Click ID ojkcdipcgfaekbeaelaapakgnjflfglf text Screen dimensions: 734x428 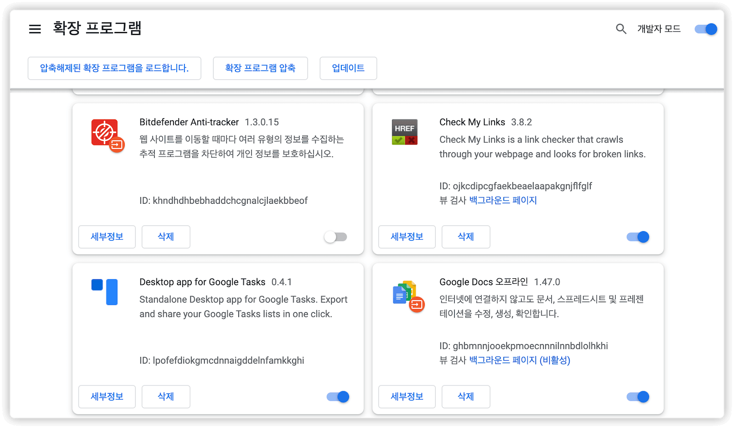point(516,186)
